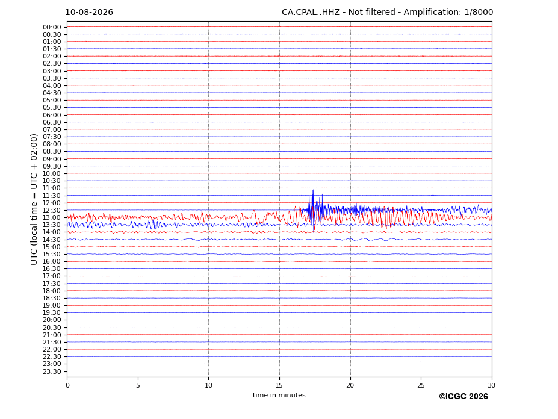Screen dimensions: 558x419
Task: Click the ©ICGC 2026 copyright text
Action: (x=463, y=397)
